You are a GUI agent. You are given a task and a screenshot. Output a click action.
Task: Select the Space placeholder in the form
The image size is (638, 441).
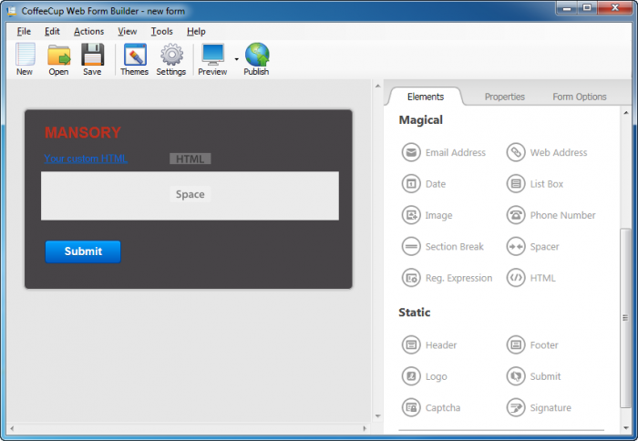[190, 195]
